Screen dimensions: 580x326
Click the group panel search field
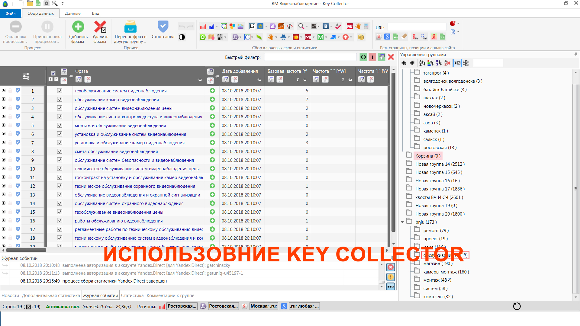[488, 63]
